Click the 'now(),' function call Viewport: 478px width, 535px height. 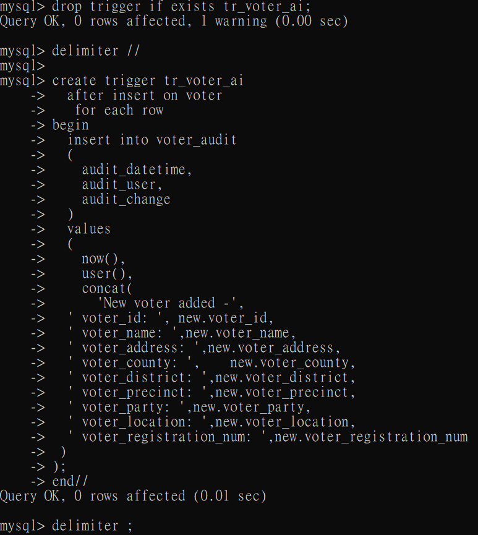104,259
